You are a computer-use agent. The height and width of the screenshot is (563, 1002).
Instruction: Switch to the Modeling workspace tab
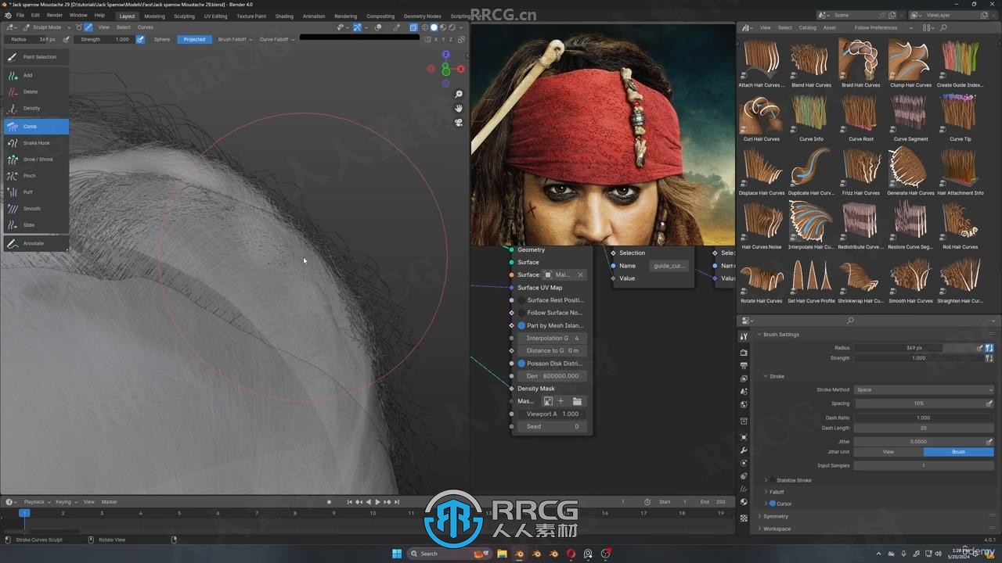[x=154, y=16]
